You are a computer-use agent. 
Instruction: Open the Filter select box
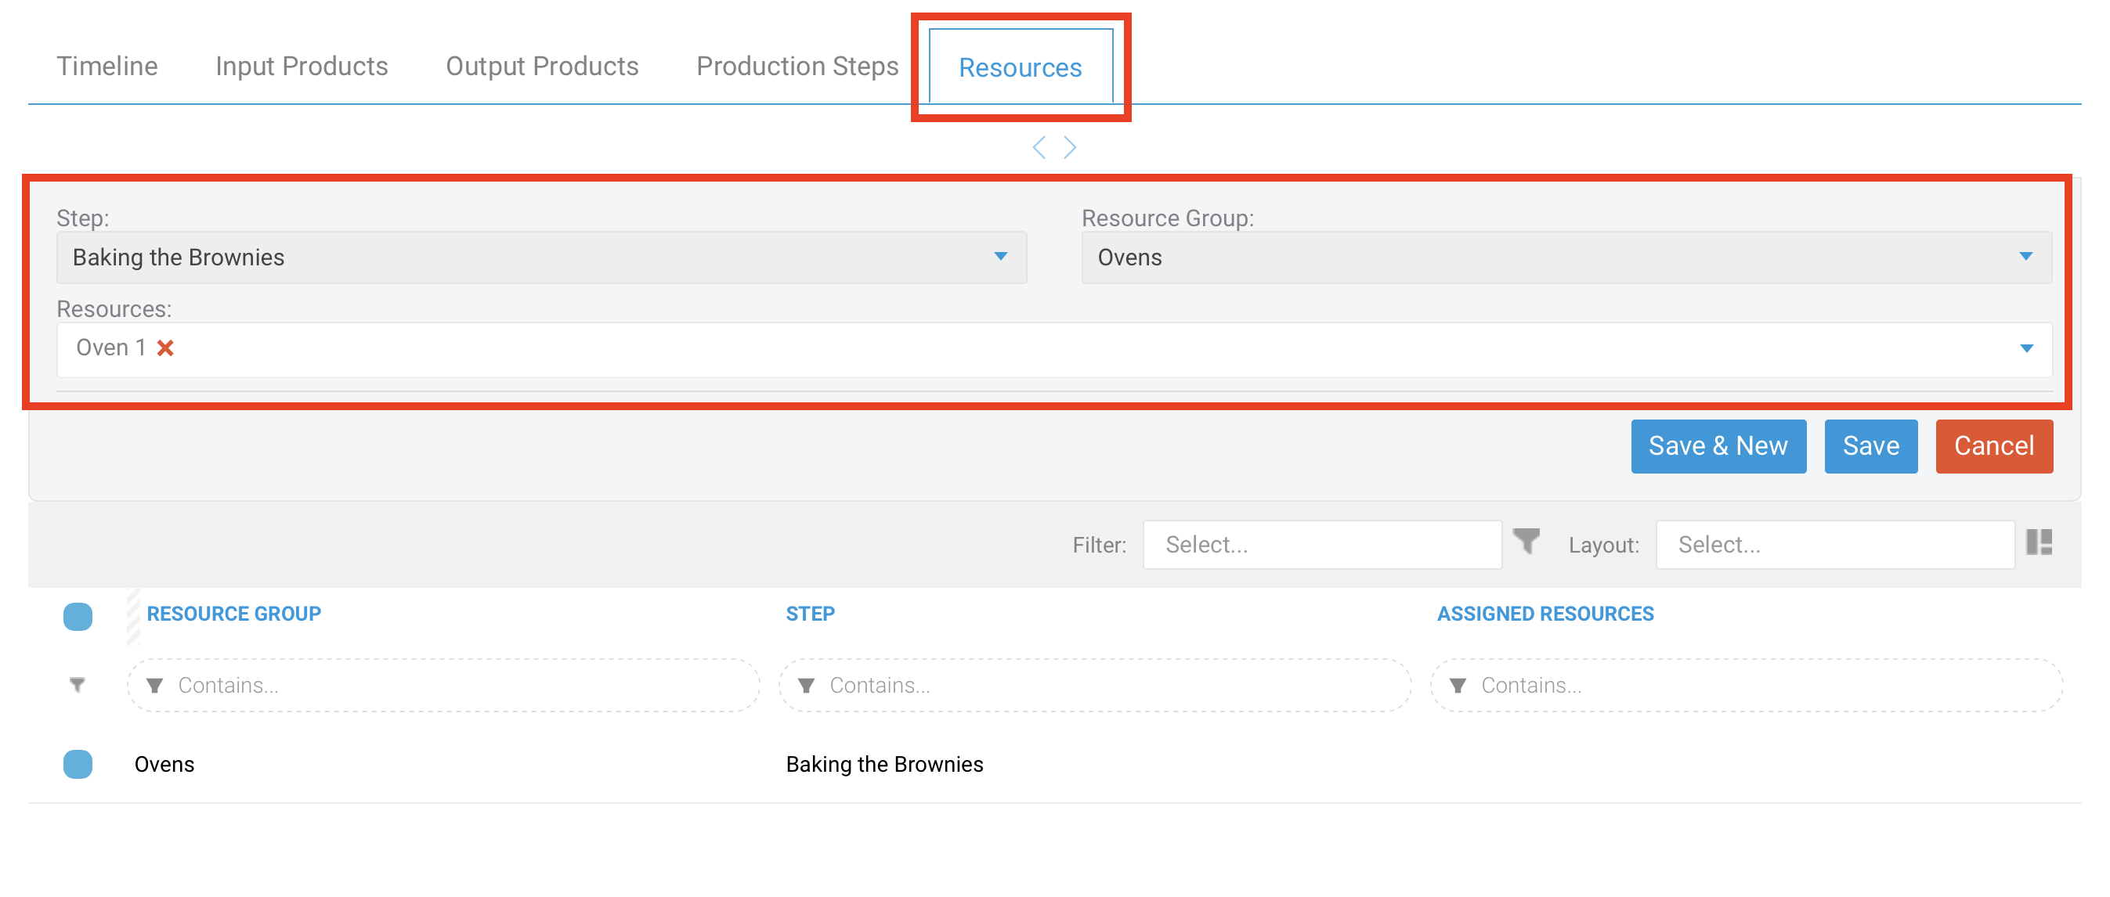(1321, 544)
